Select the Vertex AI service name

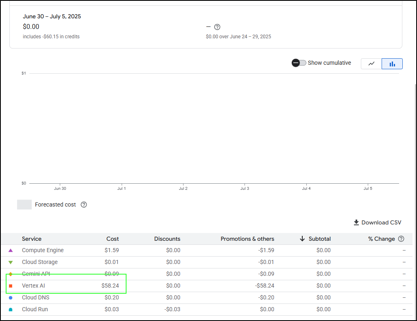coord(33,286)
